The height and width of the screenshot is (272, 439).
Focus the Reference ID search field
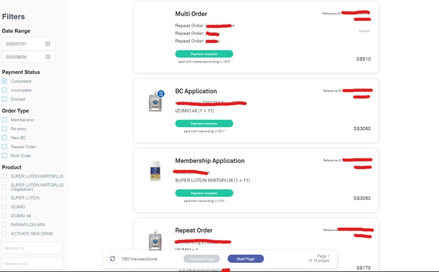[x=32, y=264]
